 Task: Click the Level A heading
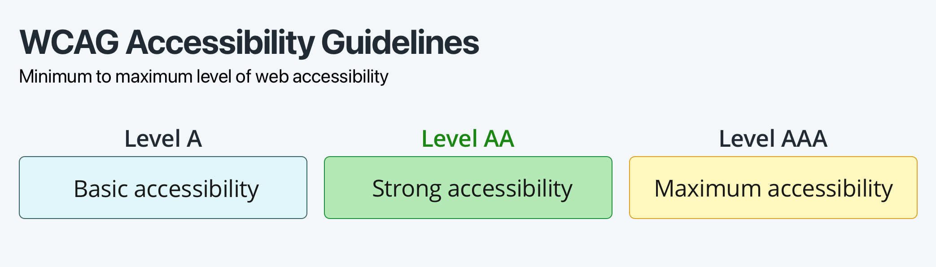(163, 139)
